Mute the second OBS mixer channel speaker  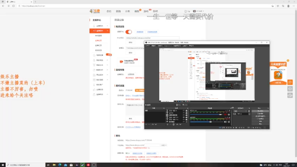point(225,122)
